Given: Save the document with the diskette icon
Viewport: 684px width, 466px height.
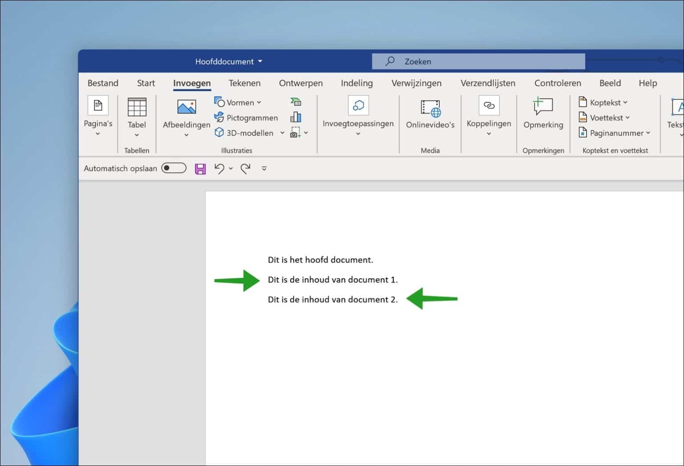Looking at the screenshot, I should [x=200, y=168].
